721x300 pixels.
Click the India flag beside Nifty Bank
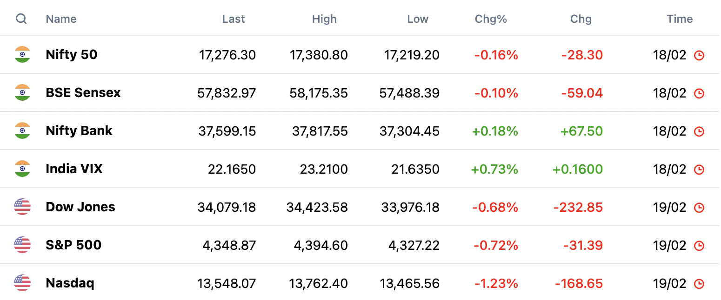tap(22, 130)
